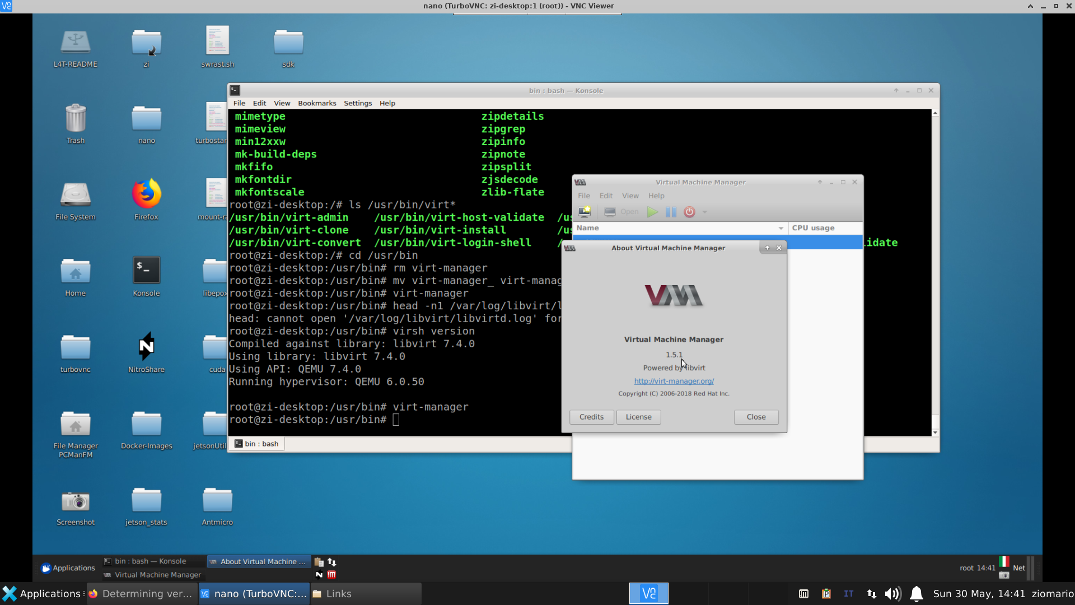Open the File menu in Konsole
1075x605 pixels.
[x=239, y=103]
